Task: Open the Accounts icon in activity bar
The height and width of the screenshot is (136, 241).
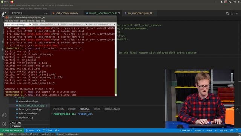Action: point(4,115)
